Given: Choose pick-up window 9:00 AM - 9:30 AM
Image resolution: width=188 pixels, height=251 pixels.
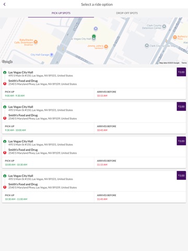Looking at the screenshot, I should 15,96.
